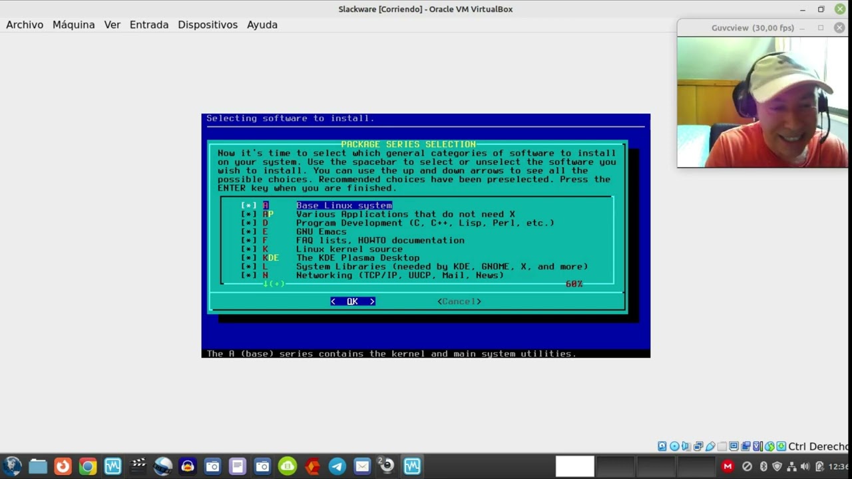Click the 'The A (base) series contains' status line
Screen dimensions: 852x479
point(391,353)
